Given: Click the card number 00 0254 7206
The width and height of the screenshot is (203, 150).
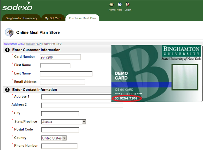Looking at the screenshot, I should [x=126, y=98].
